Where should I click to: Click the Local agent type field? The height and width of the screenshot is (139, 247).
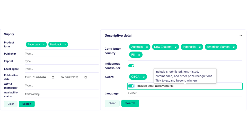(x=61, y=69)
